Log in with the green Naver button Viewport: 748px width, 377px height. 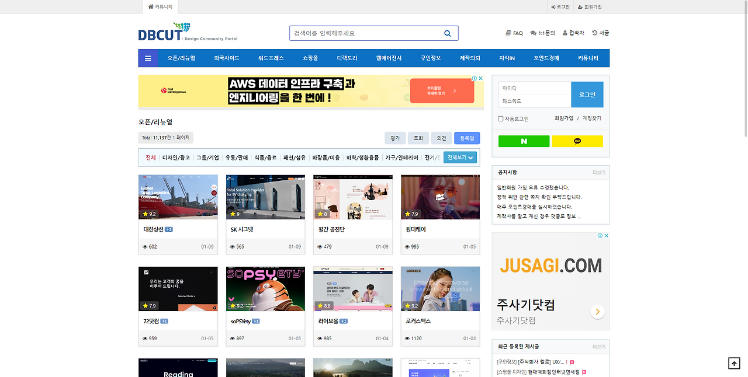click(524, 141)
